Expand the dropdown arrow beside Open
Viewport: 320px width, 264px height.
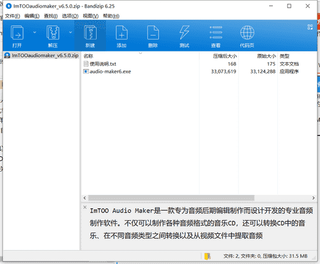pos(35,32)
